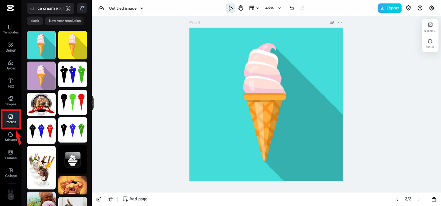Open Page 2 more options menu
The image size is (441, 206).
pos(340,22)
